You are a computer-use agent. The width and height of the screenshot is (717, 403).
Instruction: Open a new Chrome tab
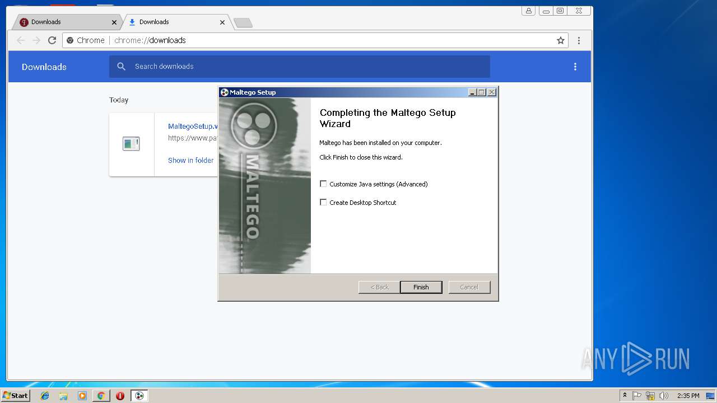(x=243, y=23)
